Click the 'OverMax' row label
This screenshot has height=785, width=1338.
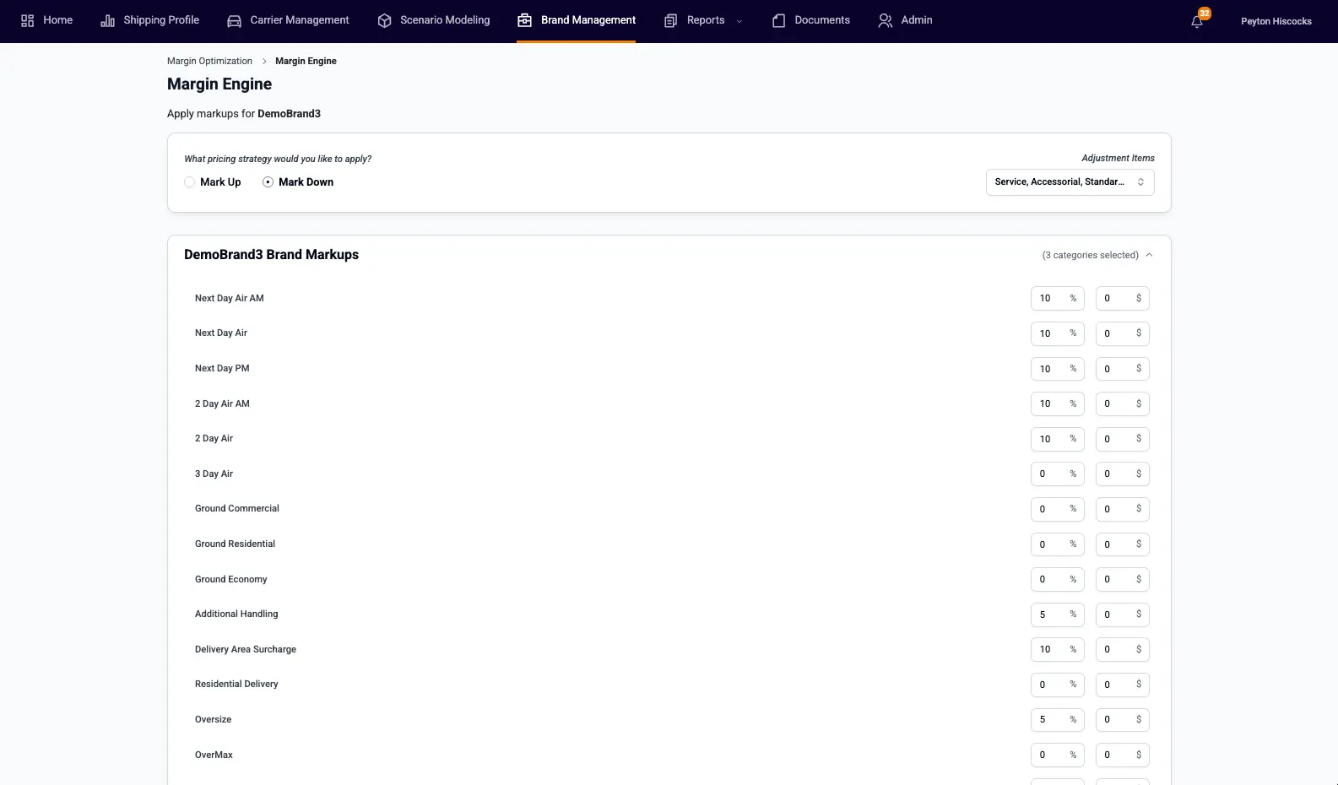[214, 755]
